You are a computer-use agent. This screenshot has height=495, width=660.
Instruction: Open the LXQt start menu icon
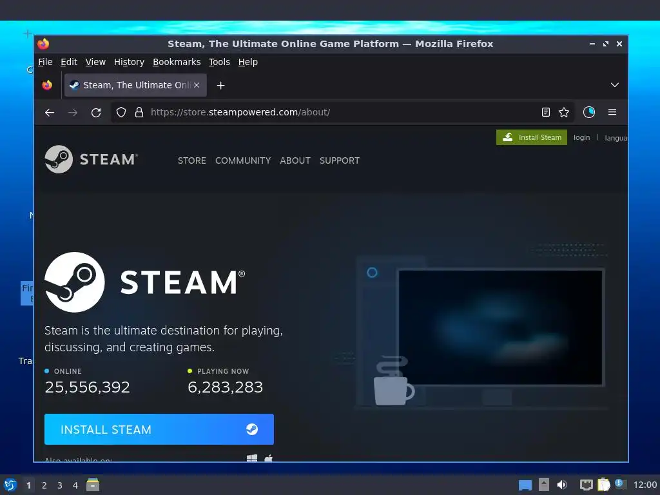tap(10, 485)
